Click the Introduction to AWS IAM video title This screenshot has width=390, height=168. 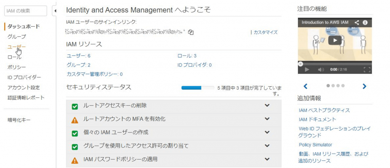tap(325, 22)
